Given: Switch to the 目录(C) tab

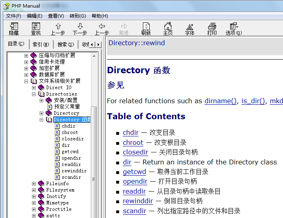Looking at the screenshot, I should (16, 44).
